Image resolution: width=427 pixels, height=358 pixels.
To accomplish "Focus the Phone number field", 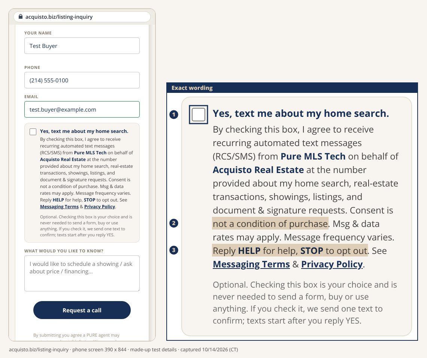I will click(x=82, y=80).
